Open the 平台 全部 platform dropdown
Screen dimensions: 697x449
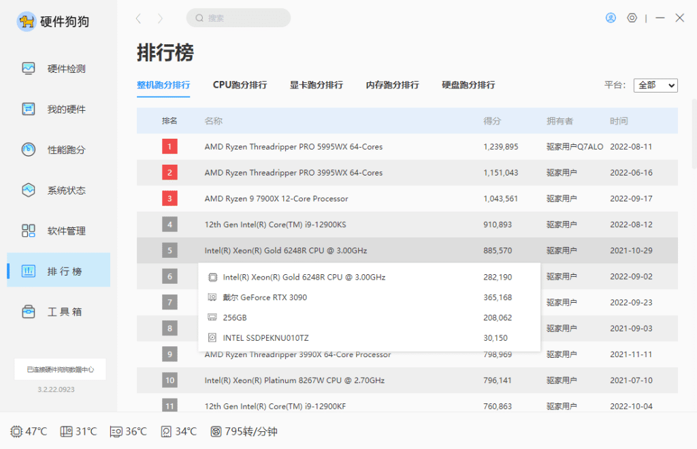(x=655, y=85)
